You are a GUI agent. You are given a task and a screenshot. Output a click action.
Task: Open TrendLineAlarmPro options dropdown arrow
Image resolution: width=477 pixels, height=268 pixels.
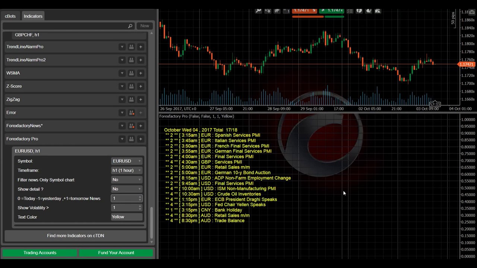pyautogui.click(x=122, y=47)
